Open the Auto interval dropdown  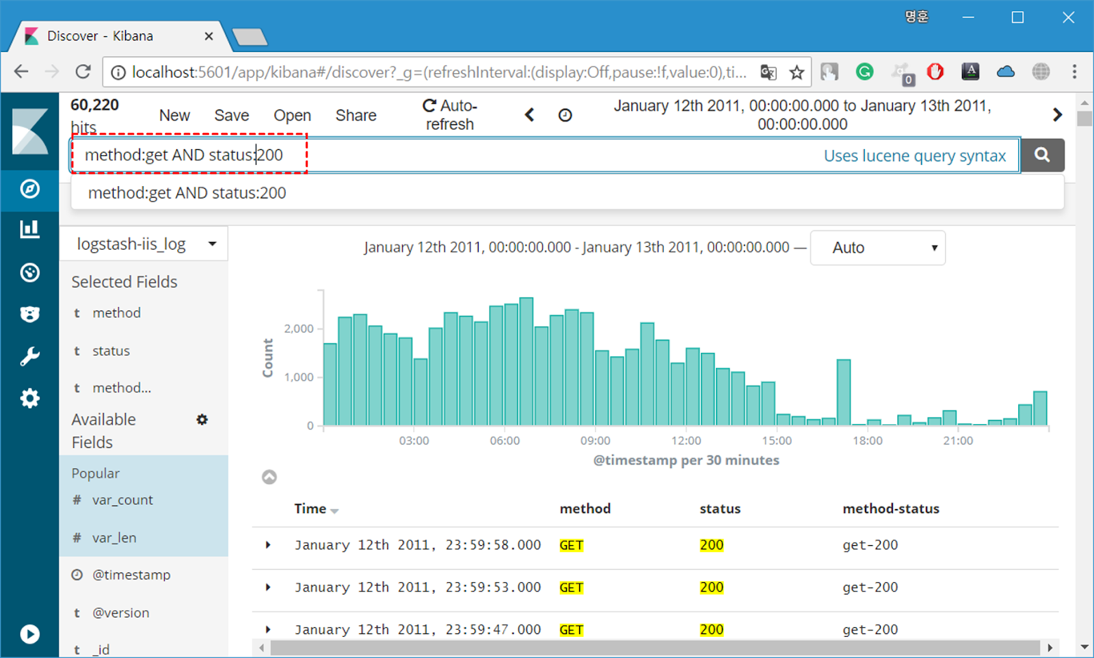(877, 248)
